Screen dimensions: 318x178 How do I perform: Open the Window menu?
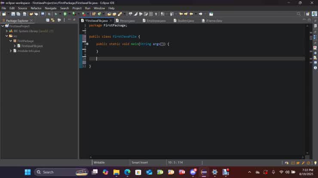point(99,8)
